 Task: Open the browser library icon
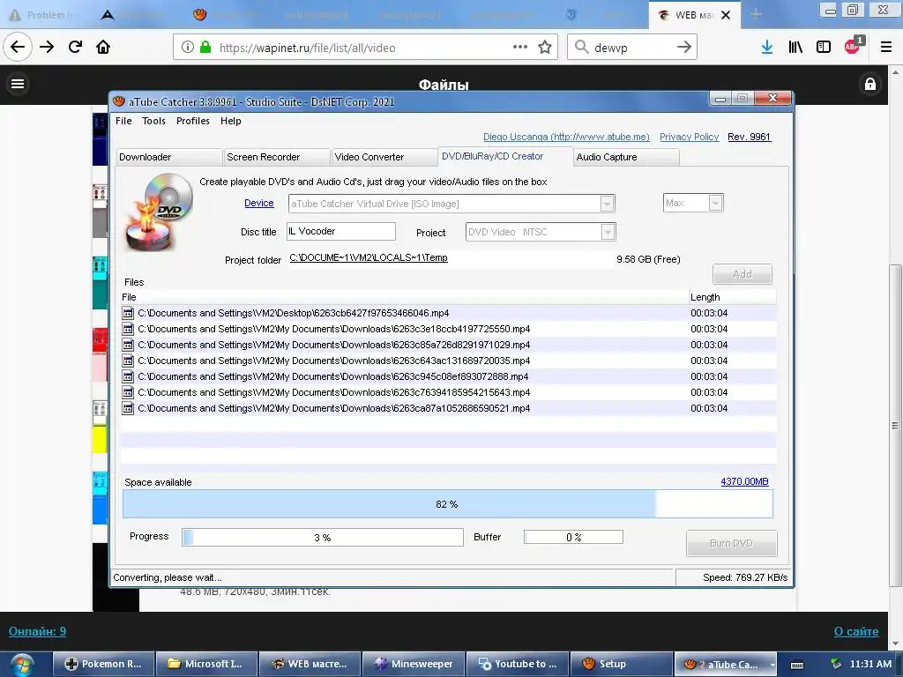(x=795, y=48)
